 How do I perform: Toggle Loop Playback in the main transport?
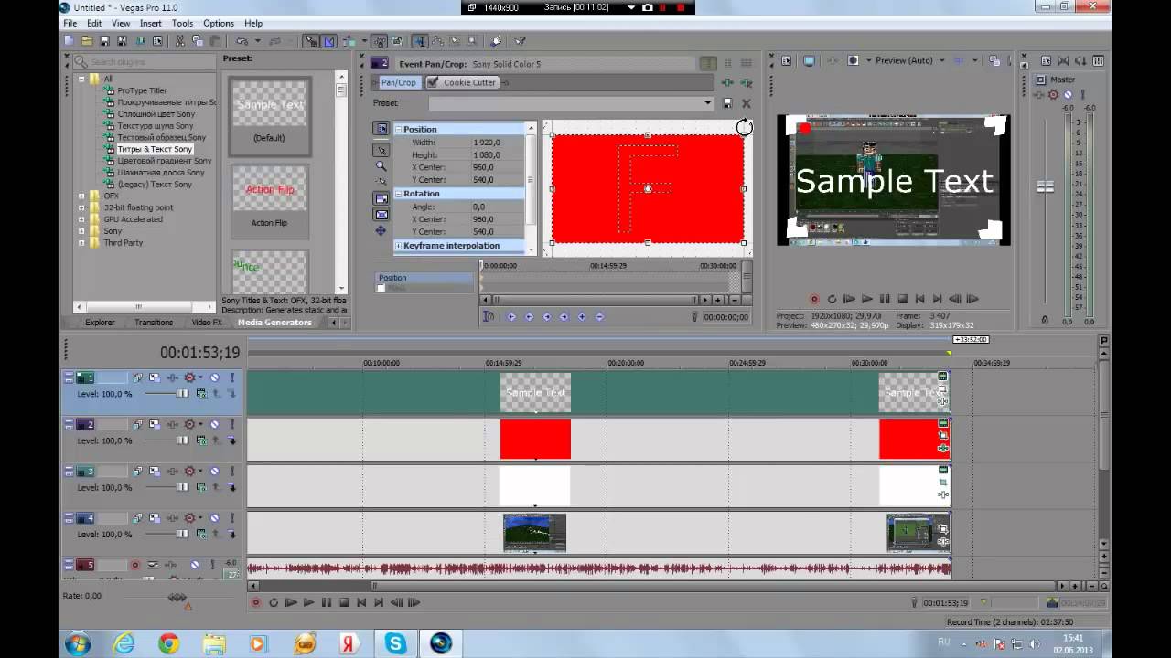[273, 602]
